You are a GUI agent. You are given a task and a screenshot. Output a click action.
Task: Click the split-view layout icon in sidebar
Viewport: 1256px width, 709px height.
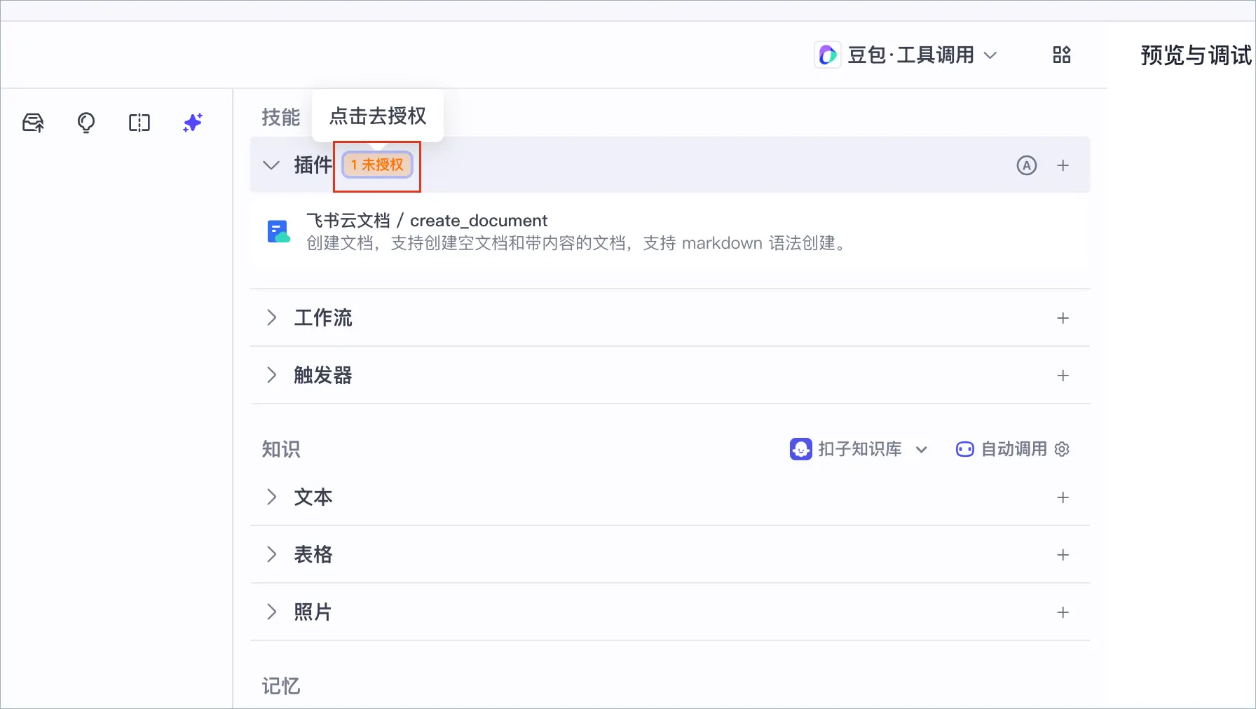[139, 123]
